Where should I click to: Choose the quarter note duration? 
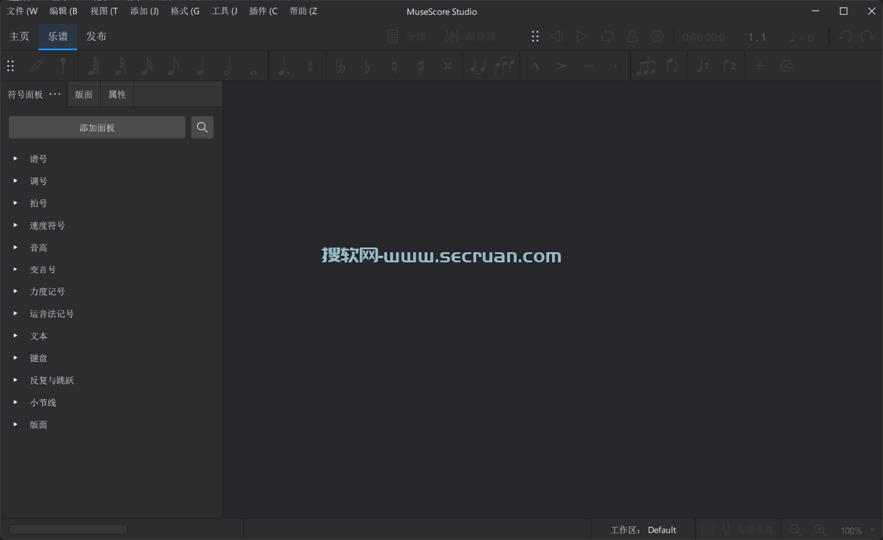click(x=200, y=66)
